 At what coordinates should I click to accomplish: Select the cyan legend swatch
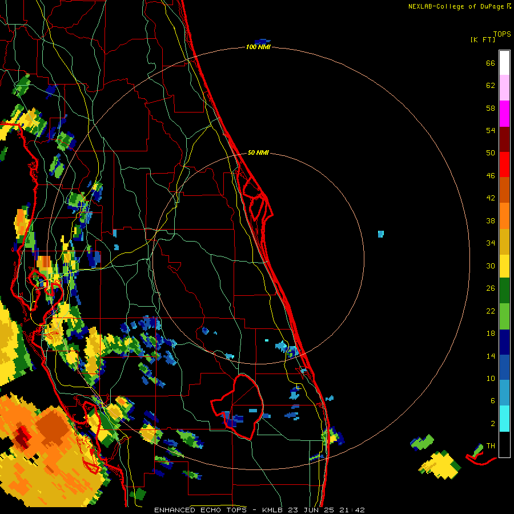tap(504, 419)
